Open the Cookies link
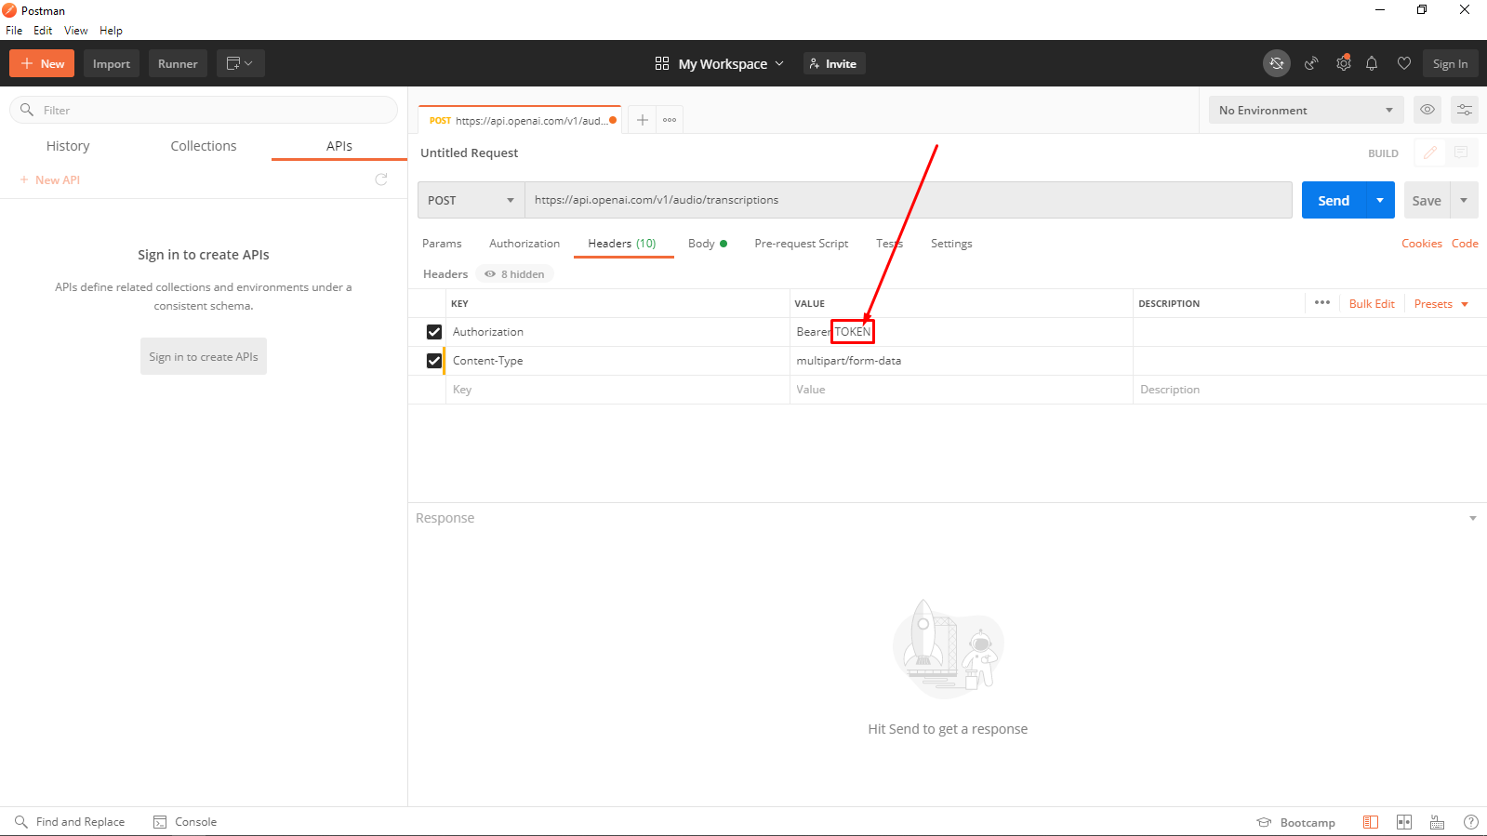This screenshot has height=836, width=1487. tap(1422, 244)
